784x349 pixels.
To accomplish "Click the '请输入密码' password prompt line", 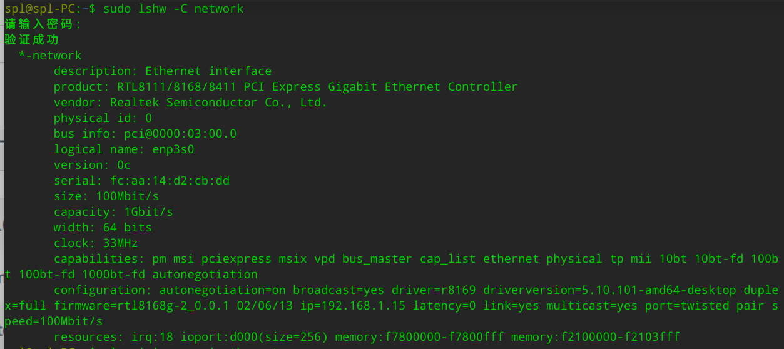I will [43, 24].
